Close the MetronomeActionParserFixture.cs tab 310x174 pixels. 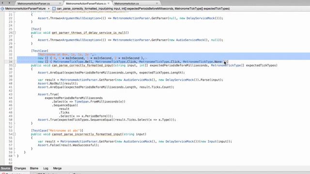pyautogui.click(x=108, y=3)
